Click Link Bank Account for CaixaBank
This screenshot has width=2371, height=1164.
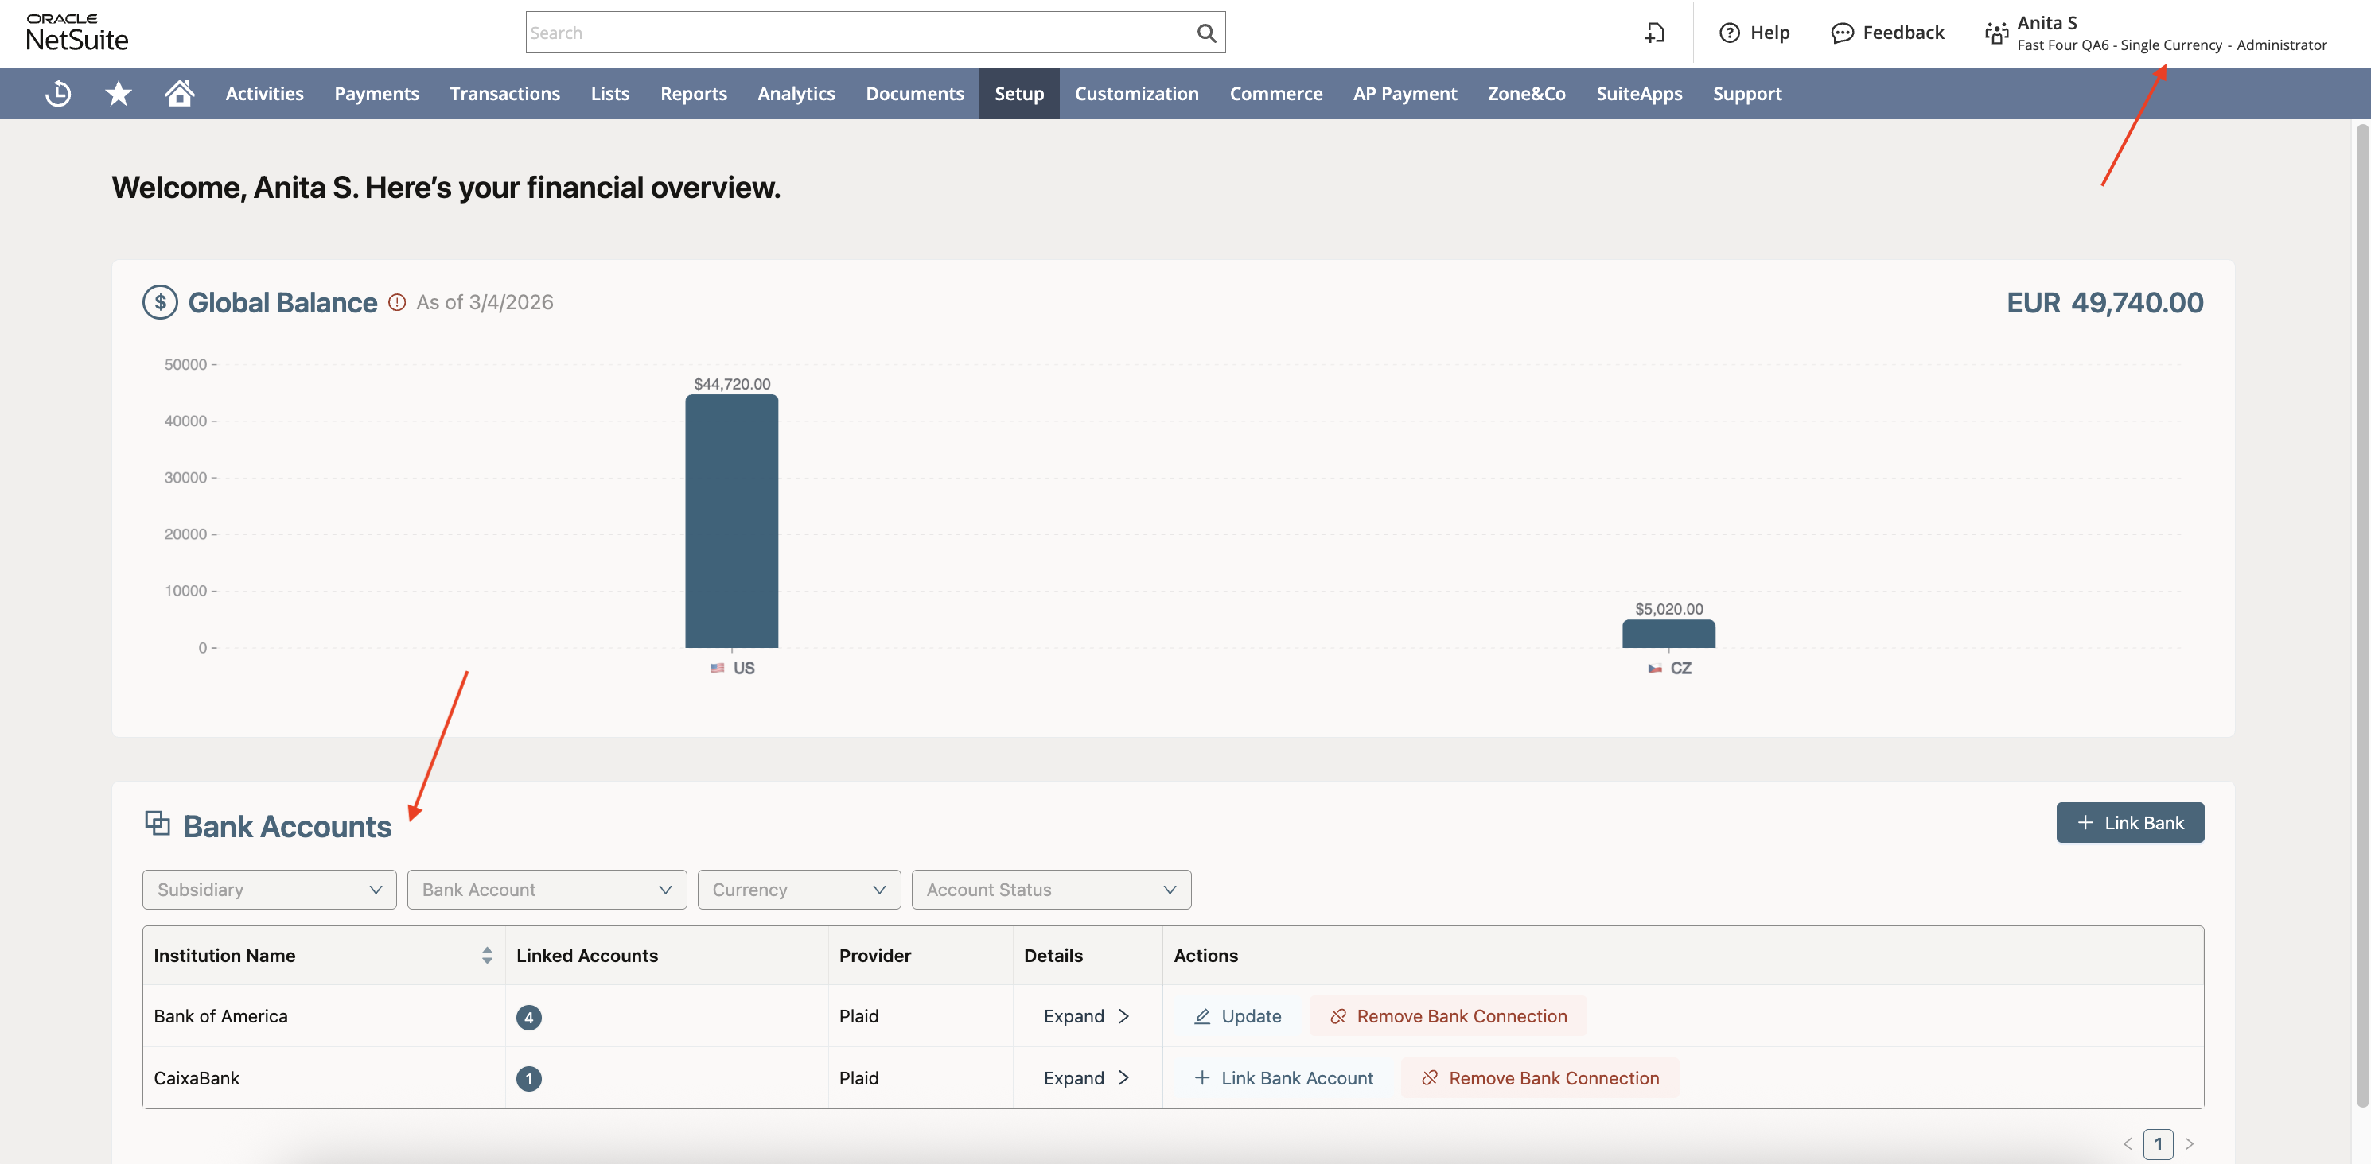pos(1283,1077)
